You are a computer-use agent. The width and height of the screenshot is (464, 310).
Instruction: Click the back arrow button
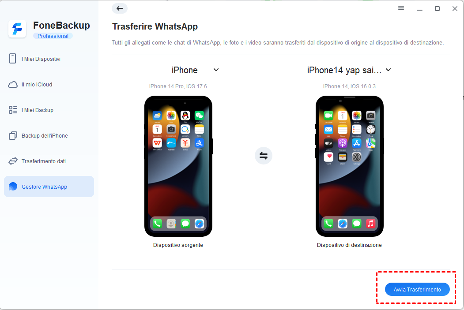click(x=120, y=8)
